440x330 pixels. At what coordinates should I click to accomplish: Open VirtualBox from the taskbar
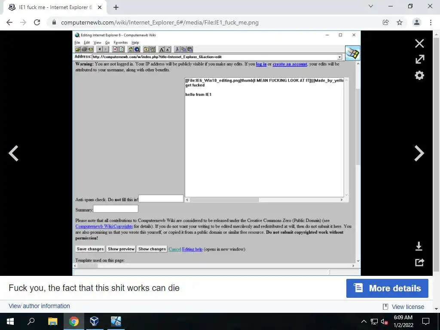tap(94, 321)
